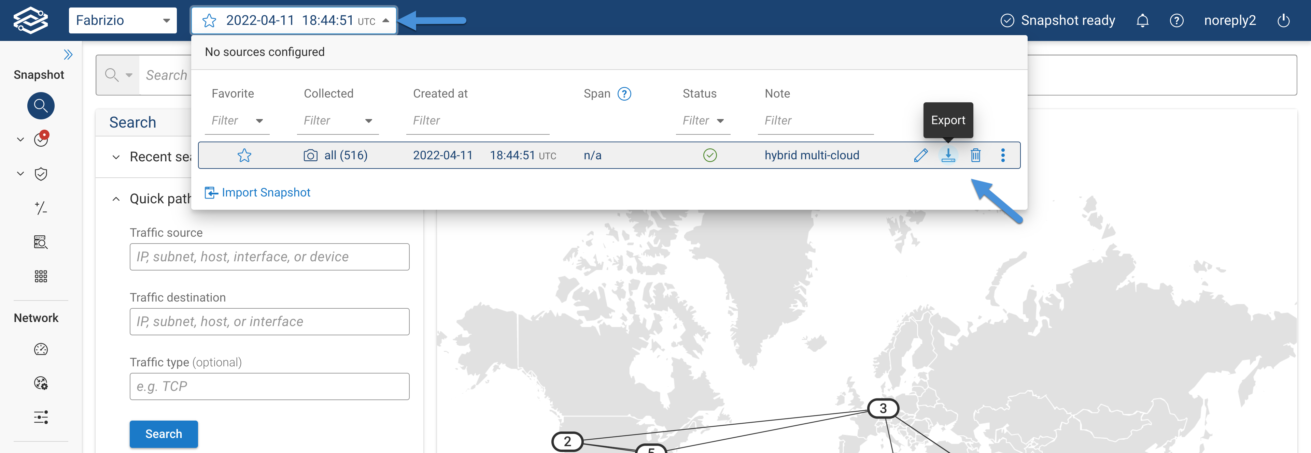This screenshot has height=453, width=1311.
Task: Open the snapshot row three-dot menu
Action: click(1003, 155)
